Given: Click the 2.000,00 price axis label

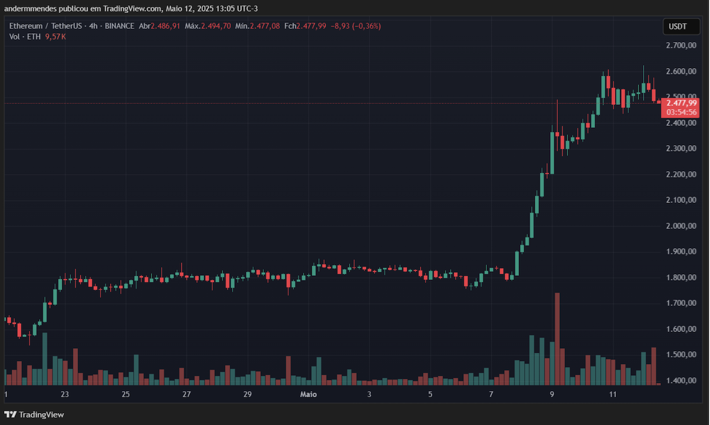Looking at the screenshot, I should (680, 226).
